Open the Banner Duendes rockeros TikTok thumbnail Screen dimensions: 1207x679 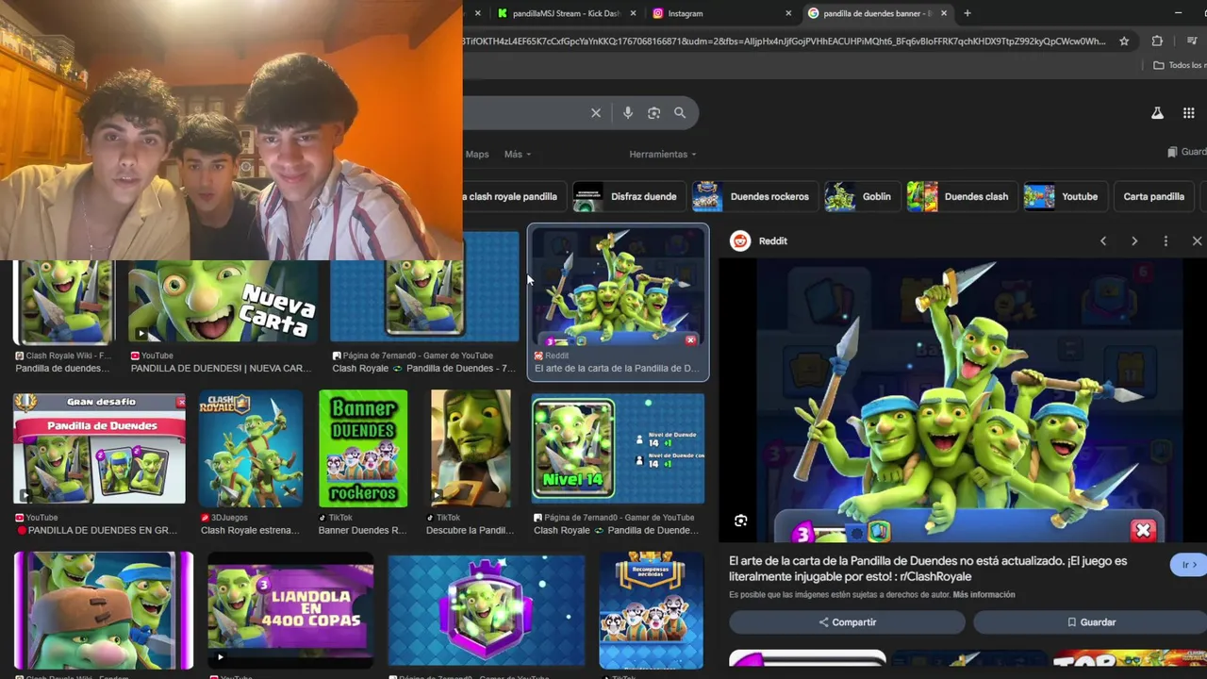[x=363, y=449]
